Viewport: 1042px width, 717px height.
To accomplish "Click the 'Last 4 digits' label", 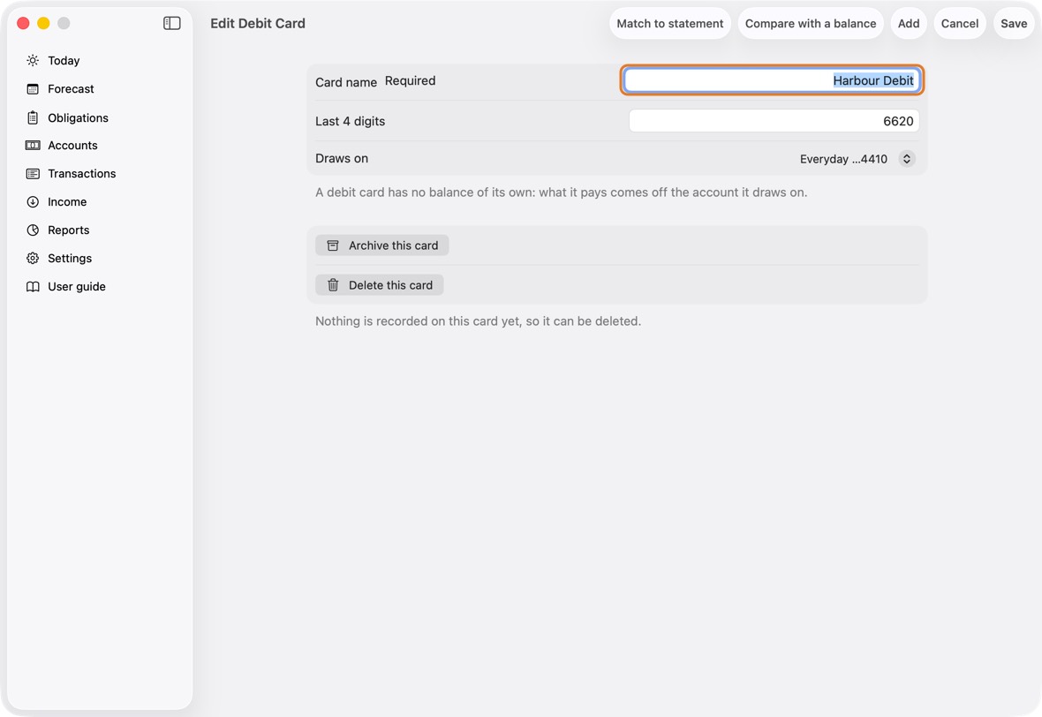I will pos(351,121).
